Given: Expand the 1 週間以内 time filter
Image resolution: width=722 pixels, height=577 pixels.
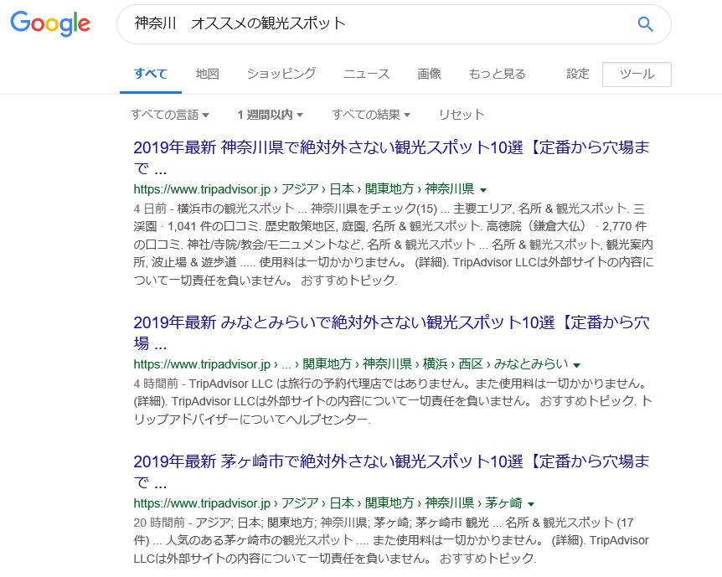Looking at the screenshot, I should (x=271, y=114).
